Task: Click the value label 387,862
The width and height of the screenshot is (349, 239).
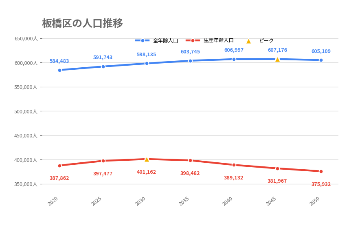Action: click(x=59, y=178)
